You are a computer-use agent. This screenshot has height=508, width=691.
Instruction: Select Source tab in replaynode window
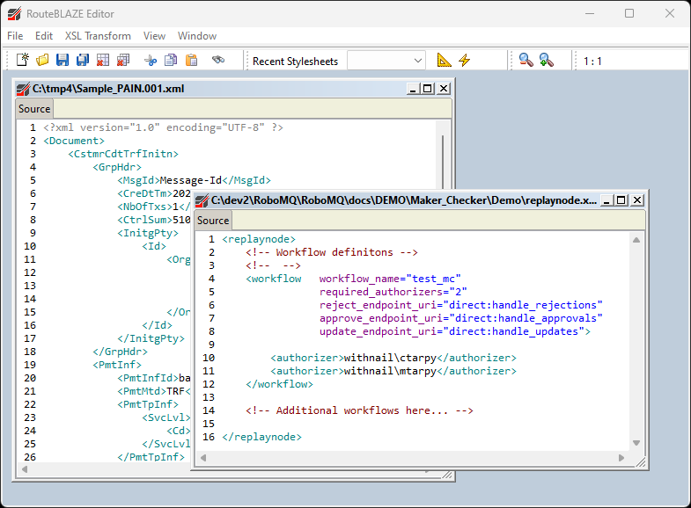point(213,221)
